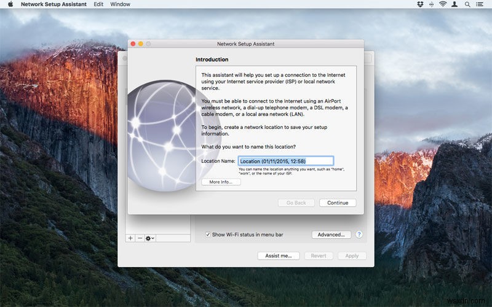Open the user account menu icon
The width and height of the screenshot is (492, 307).
tap(454, 4)
